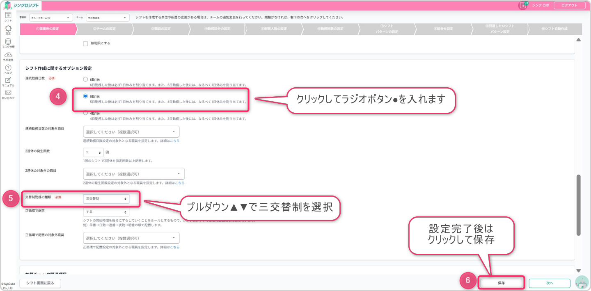Image resolution: width=591 pixels, height=291 pixels.
Task: Click the vertical scrollbar thumb on the right
Action: pyautogui.click(x=579, y=205)
